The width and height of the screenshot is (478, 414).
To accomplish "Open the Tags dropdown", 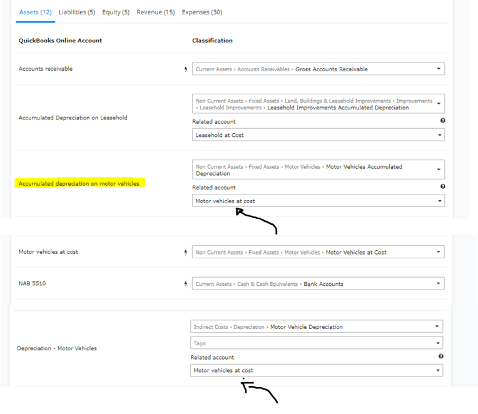I will coord(317,343).
